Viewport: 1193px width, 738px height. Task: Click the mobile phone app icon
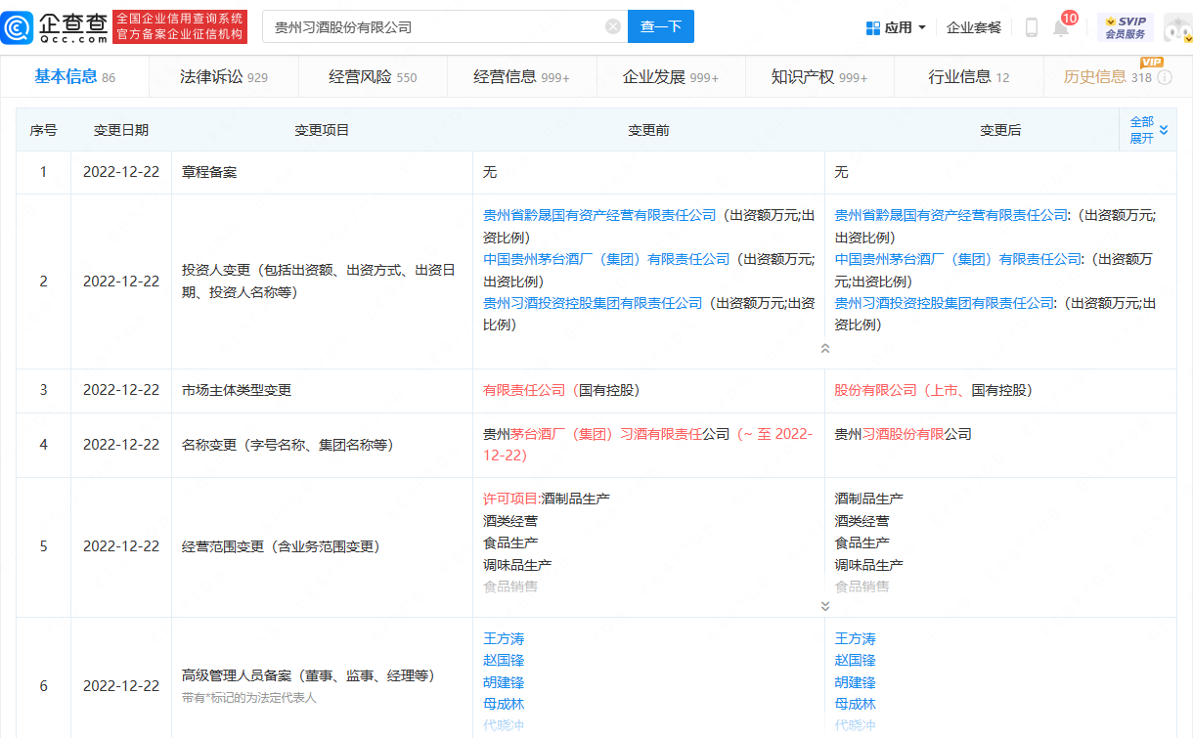[1031, 27]
